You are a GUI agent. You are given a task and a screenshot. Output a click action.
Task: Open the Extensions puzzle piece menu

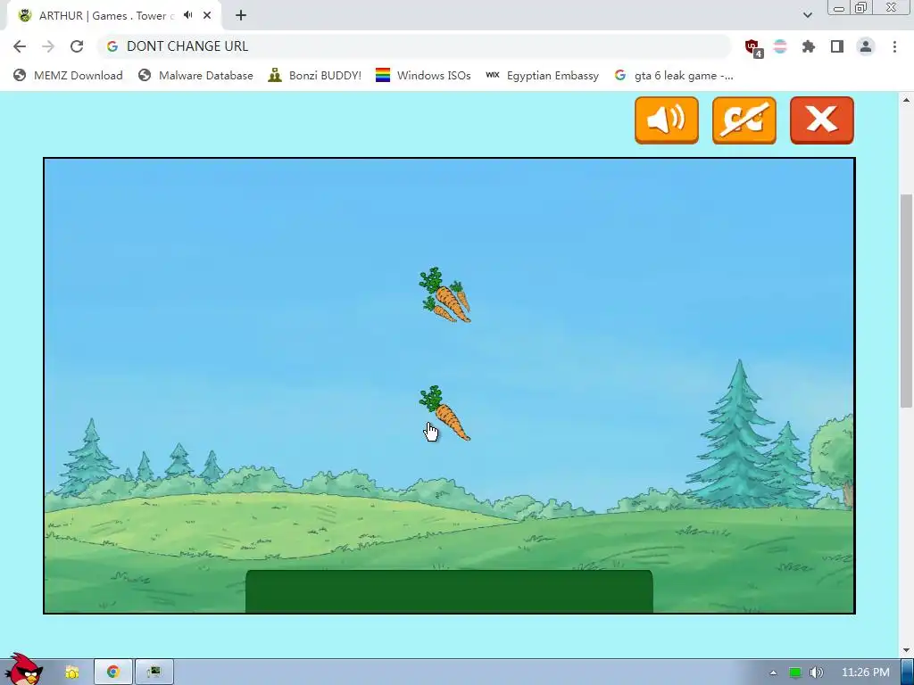809,46
